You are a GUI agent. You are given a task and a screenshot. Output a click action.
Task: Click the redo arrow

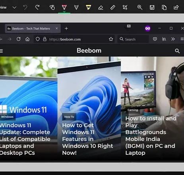click(x=37, y=7)
